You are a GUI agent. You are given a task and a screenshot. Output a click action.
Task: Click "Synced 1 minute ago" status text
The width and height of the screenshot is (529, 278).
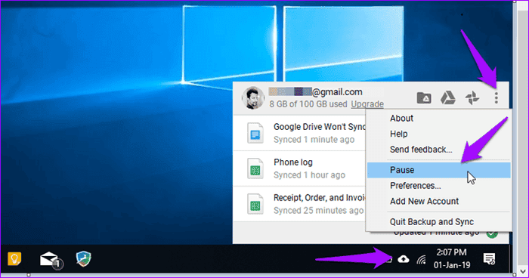pyautogui.click(x=314, y=140)
